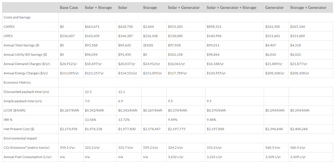This screenshot has height=164, width=336.
Task: Select Simple payback time (yrs) label
Action: [23, 101]
